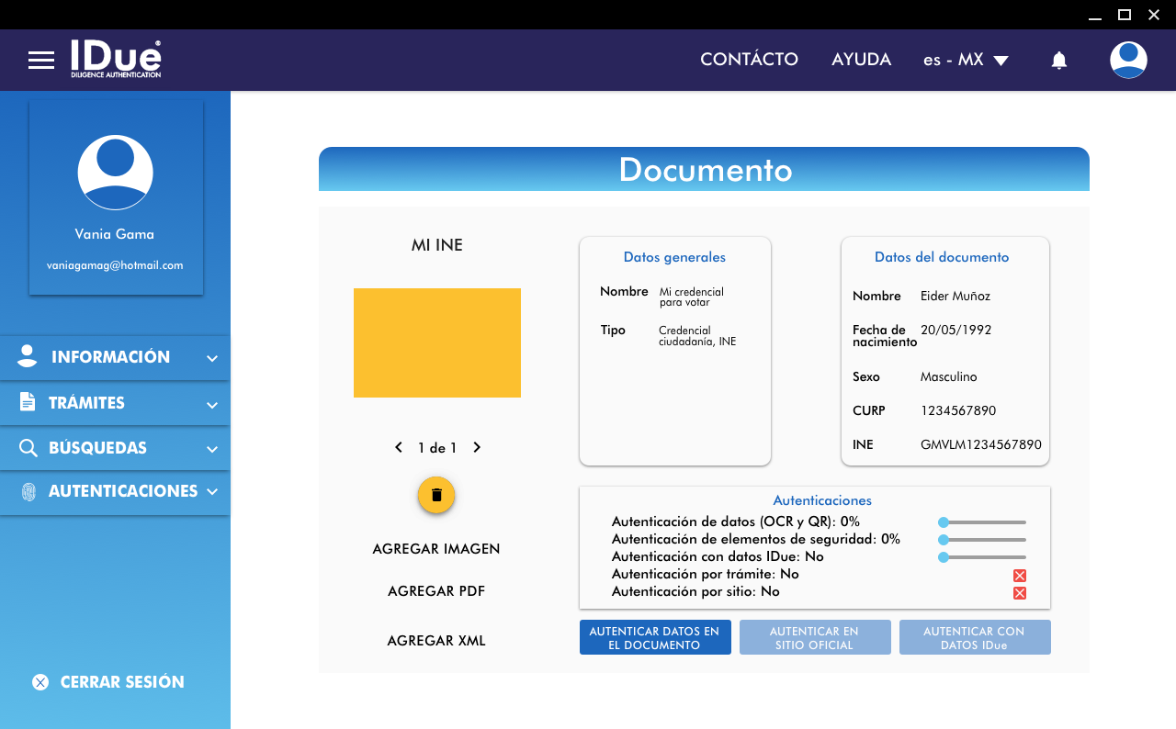Open the Contacto menu item

[749, 60]
